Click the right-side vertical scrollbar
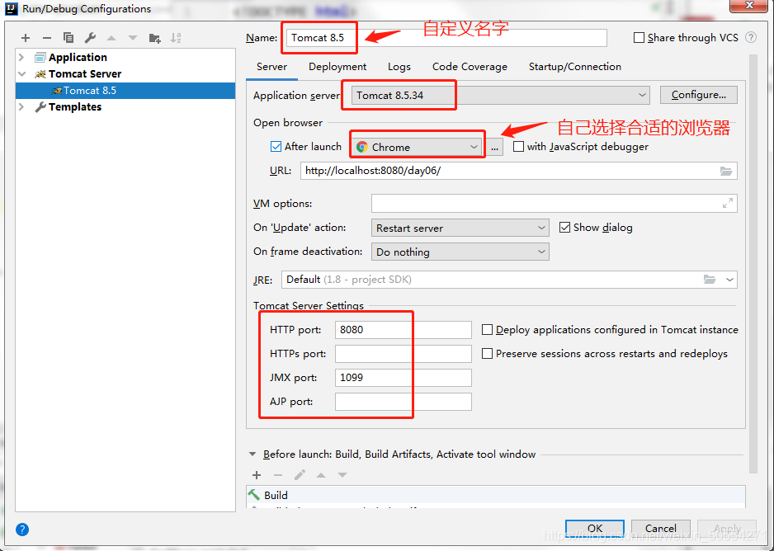Image resolution: width=774 pixels, height=551 pixels. pyautogui.click(x=753, y=264)
